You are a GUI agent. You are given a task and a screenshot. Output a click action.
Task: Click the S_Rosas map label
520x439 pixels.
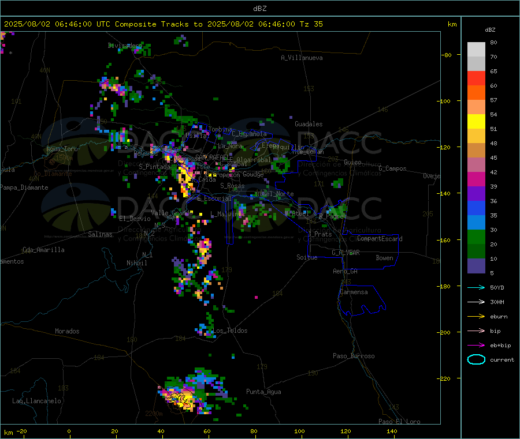coord(232,186)
